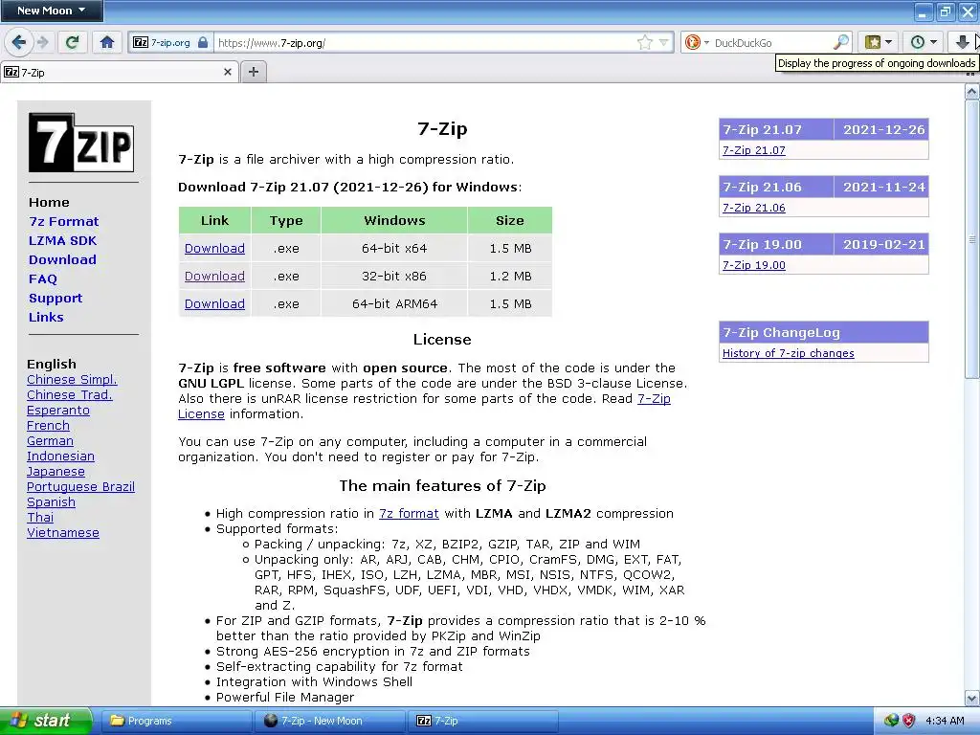Open the Home sidebar item

pos(49,203)
